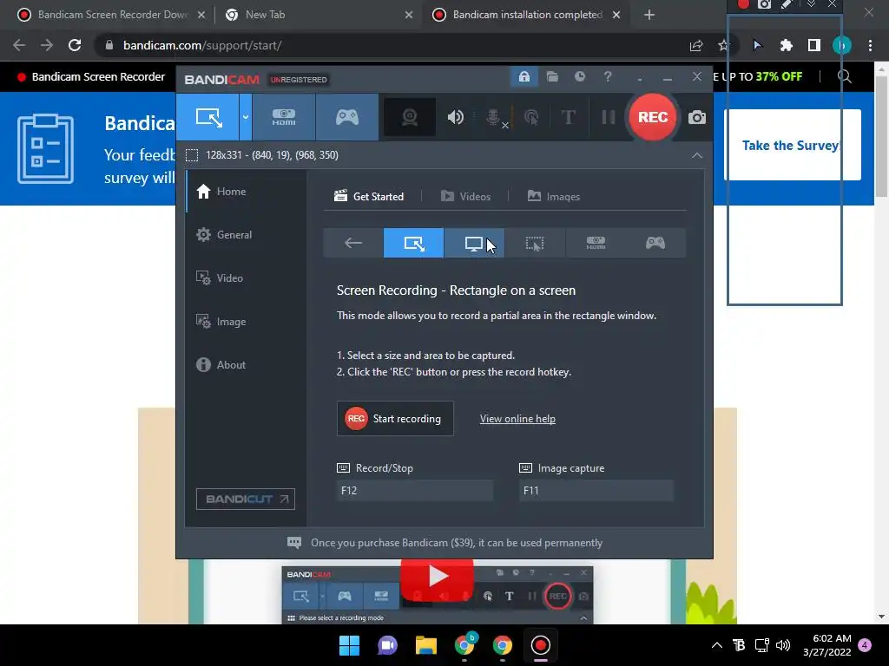Select HDMI device recording mode in top toolbar

coord(284,117)
